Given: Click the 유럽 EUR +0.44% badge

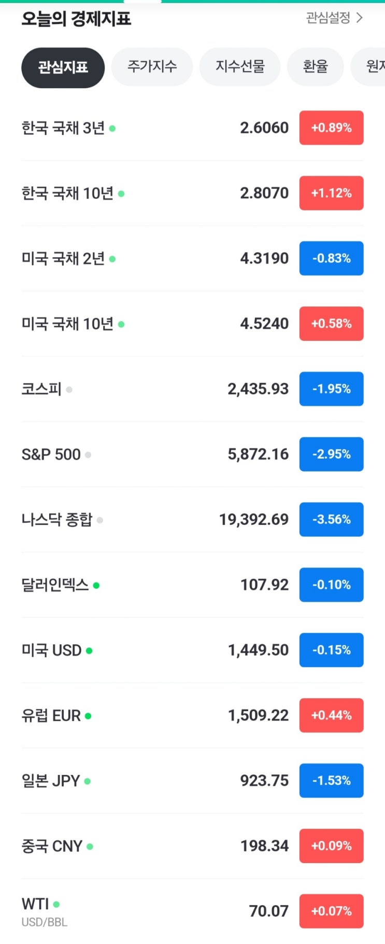Looking at the screenshot, I should 331,716.
